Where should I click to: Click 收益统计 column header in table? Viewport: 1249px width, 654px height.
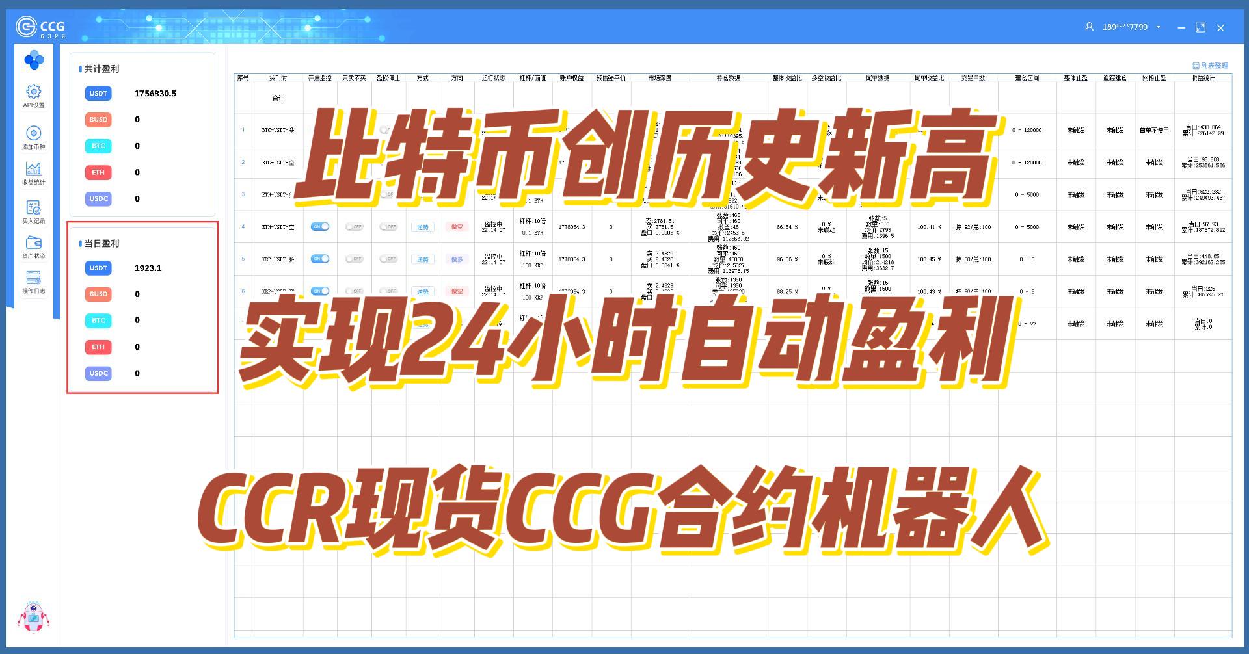[1203, 78]
